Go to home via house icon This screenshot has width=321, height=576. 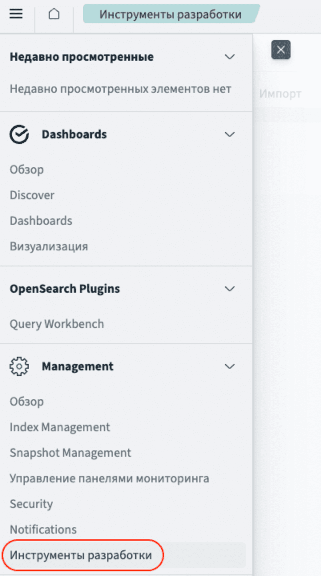[54, 14]
